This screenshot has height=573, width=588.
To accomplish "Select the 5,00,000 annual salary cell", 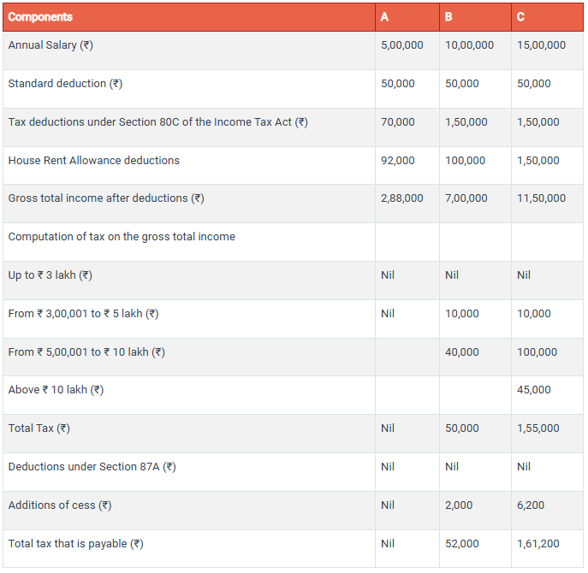I will tap(401, 45).
